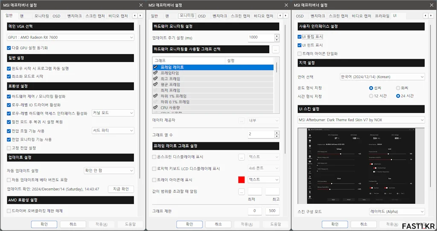
Task: Toggle 다중 GPU 설정 동기화 checkbox
Action: click(9, 48)
